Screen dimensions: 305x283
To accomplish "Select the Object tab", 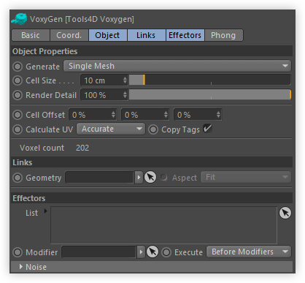I will pos(108,35).
